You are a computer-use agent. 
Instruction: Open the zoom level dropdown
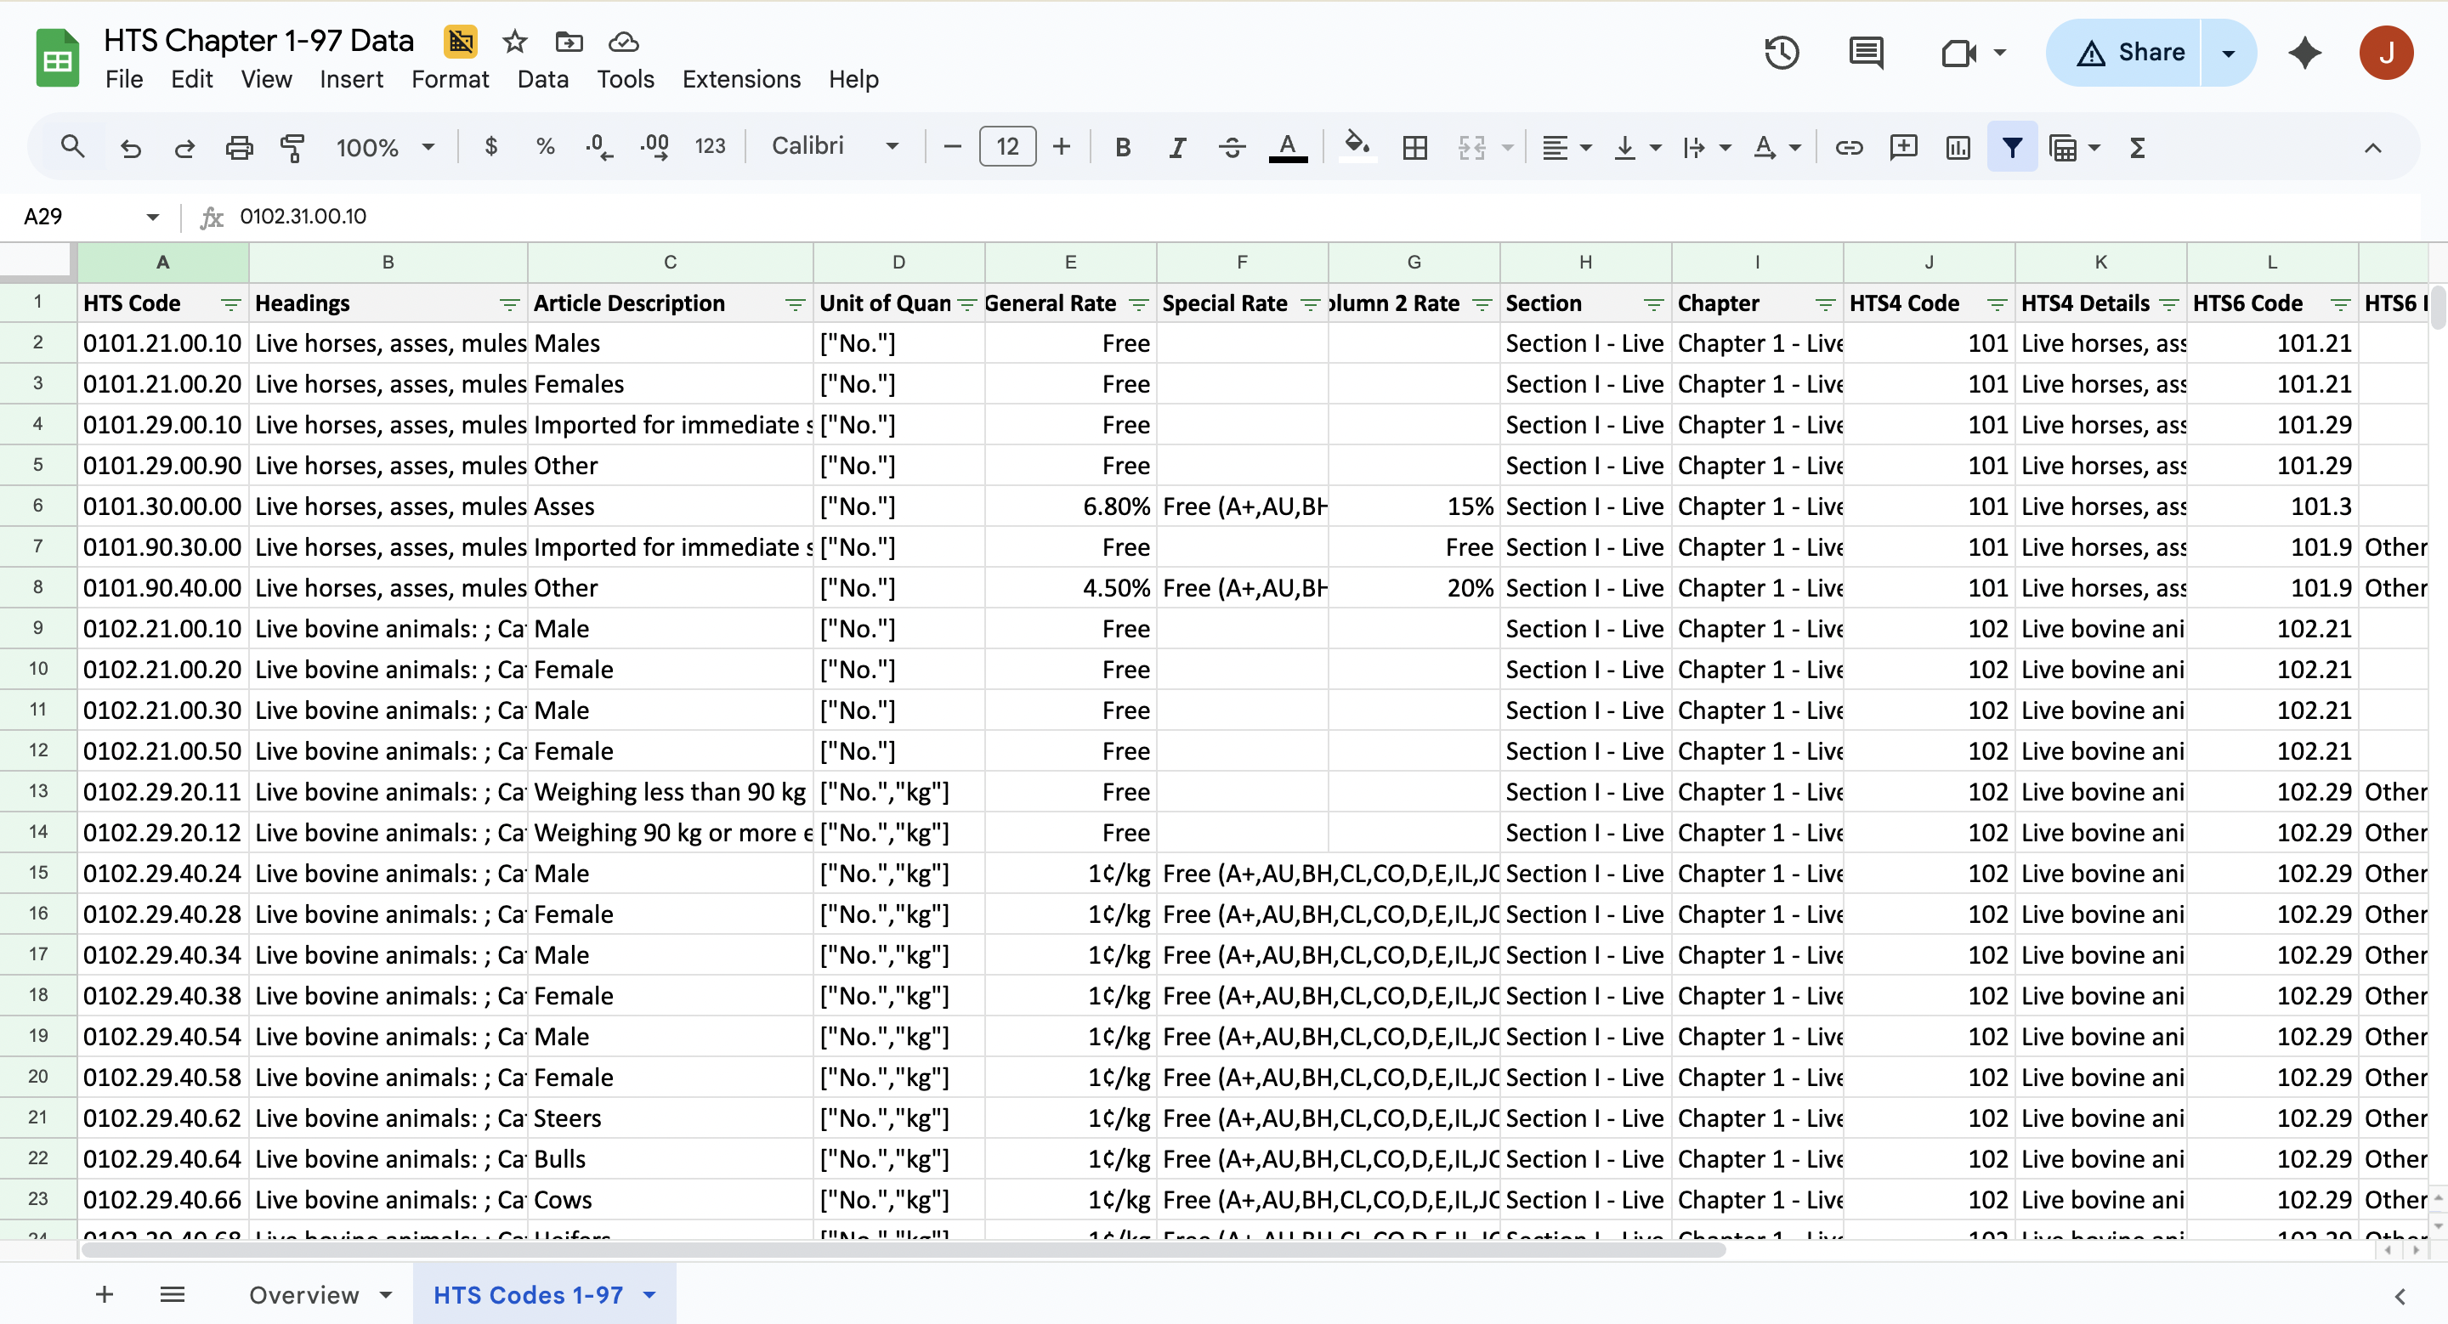(x=385, y=147)
